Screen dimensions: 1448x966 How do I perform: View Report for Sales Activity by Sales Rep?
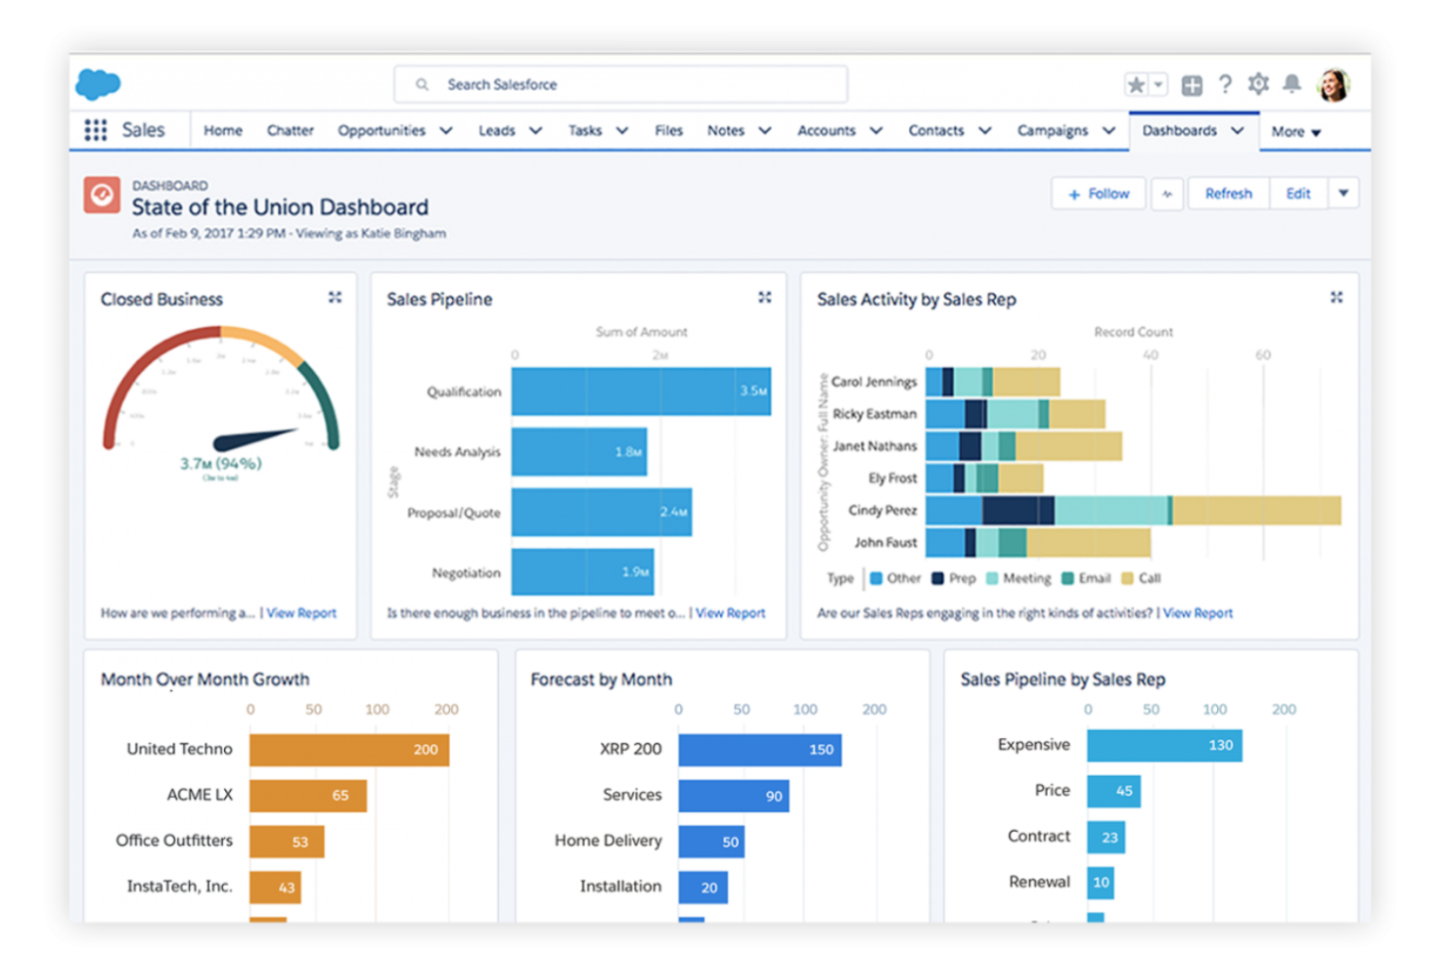(1199, 613)
